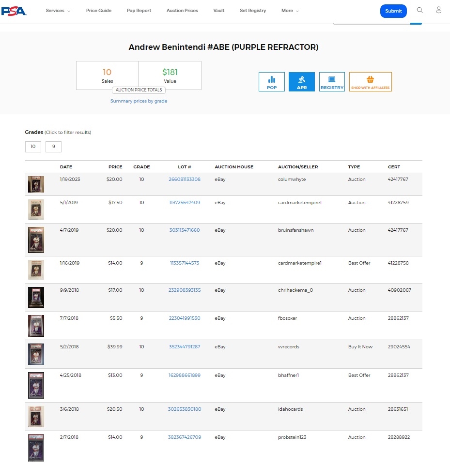The width and height of the screenshot is (450, 463).
Task: Click seller name idahocards
Action: [x=290, y=409]
